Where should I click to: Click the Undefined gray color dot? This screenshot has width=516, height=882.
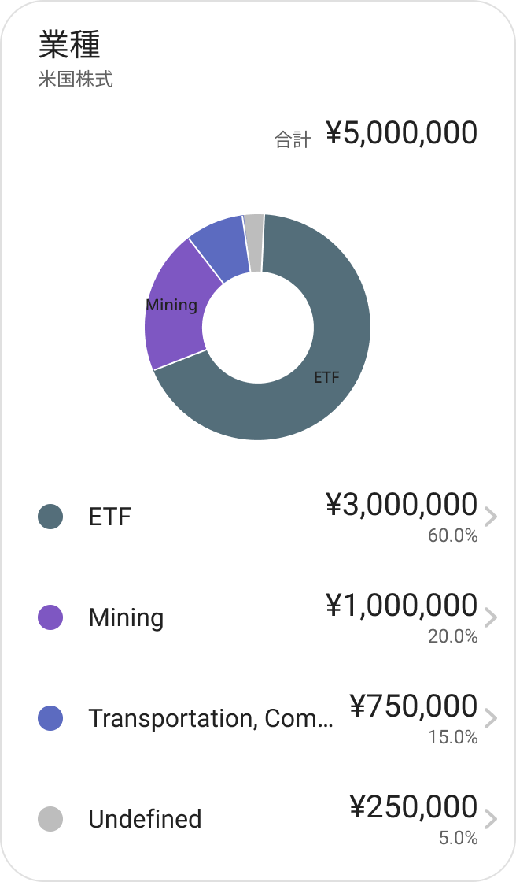50,819
